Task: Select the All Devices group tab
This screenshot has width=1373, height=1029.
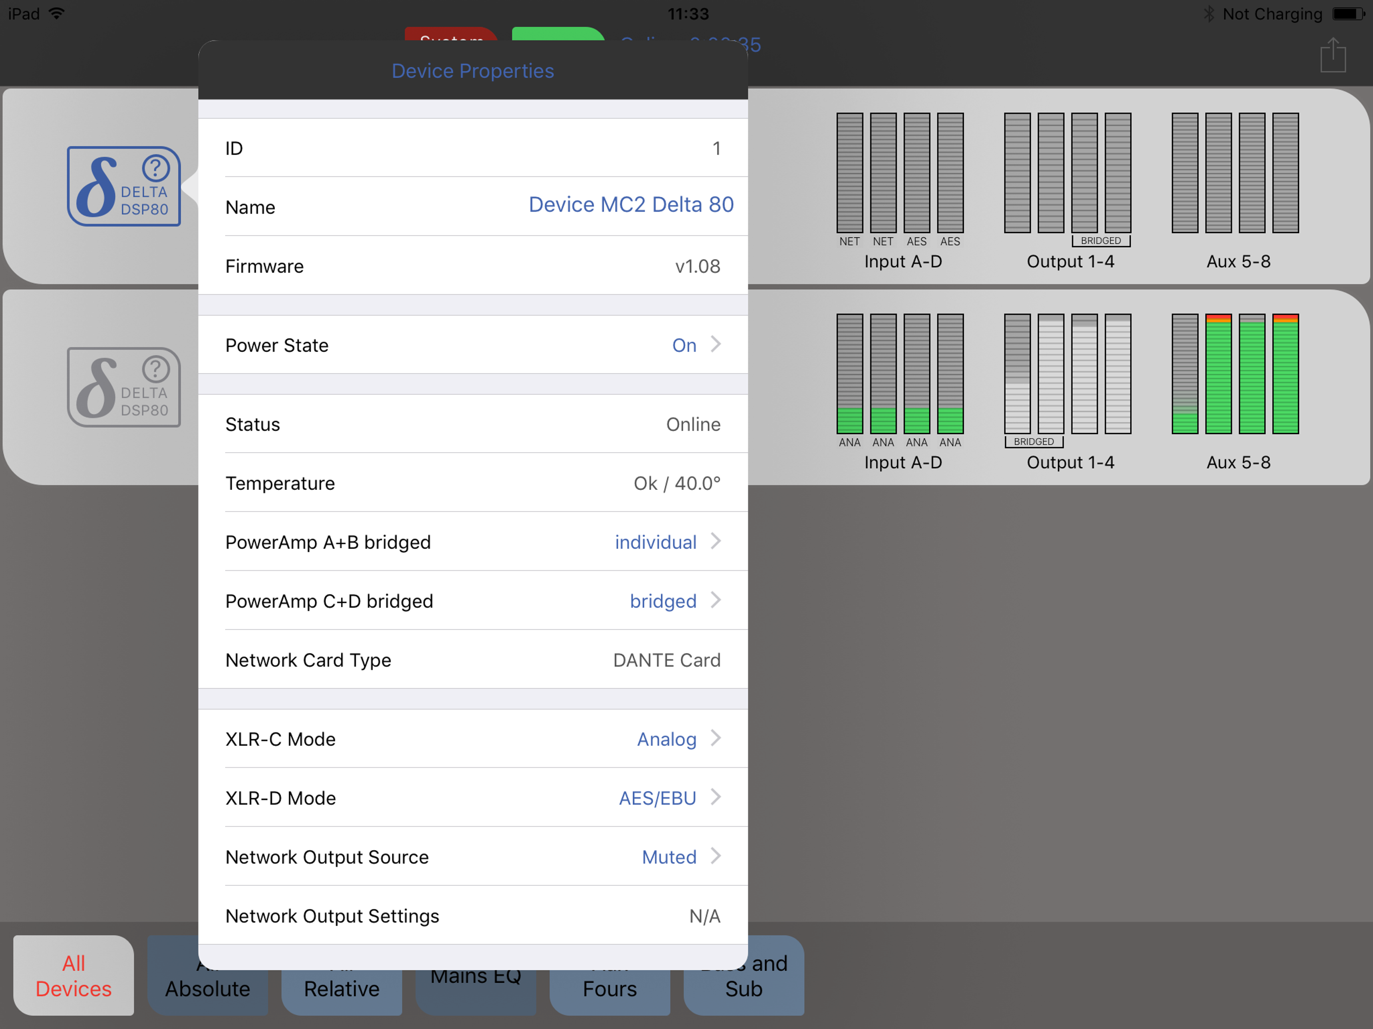Action: click(73, 975)
